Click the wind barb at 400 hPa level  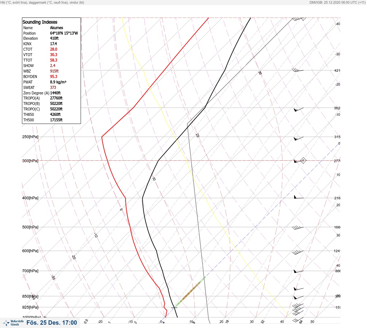point(298,197)
